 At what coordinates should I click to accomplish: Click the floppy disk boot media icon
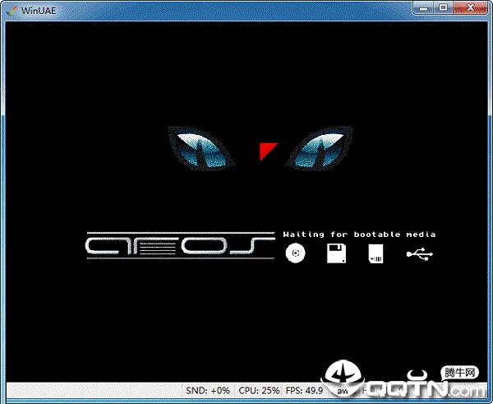coord(336,253)
